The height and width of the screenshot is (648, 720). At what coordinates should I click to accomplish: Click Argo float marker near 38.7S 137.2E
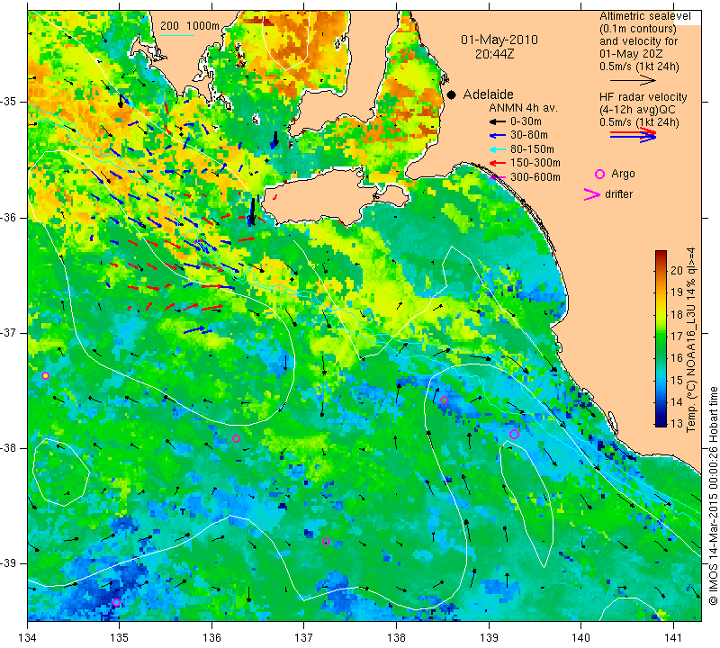(x=326, y=542)
